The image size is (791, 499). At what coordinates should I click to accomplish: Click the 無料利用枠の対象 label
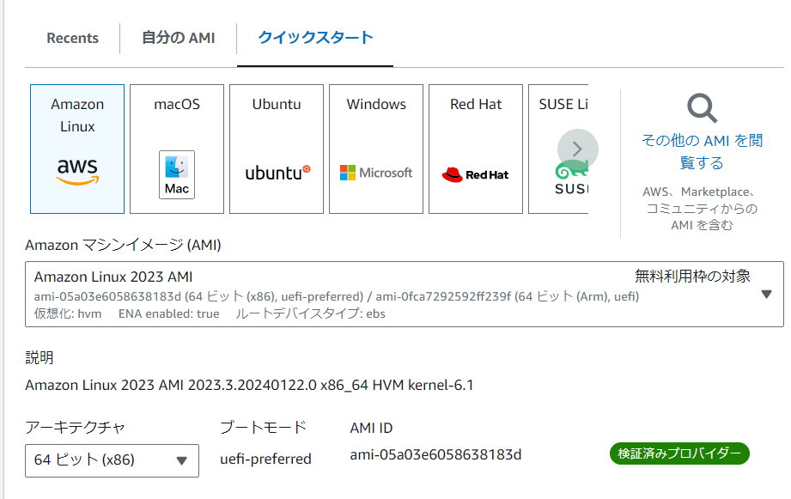pyautogui.click(x=692, y=276)
